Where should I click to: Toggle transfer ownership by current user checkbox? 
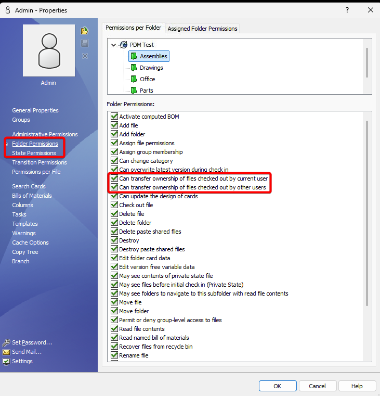[x=114, y=178]
